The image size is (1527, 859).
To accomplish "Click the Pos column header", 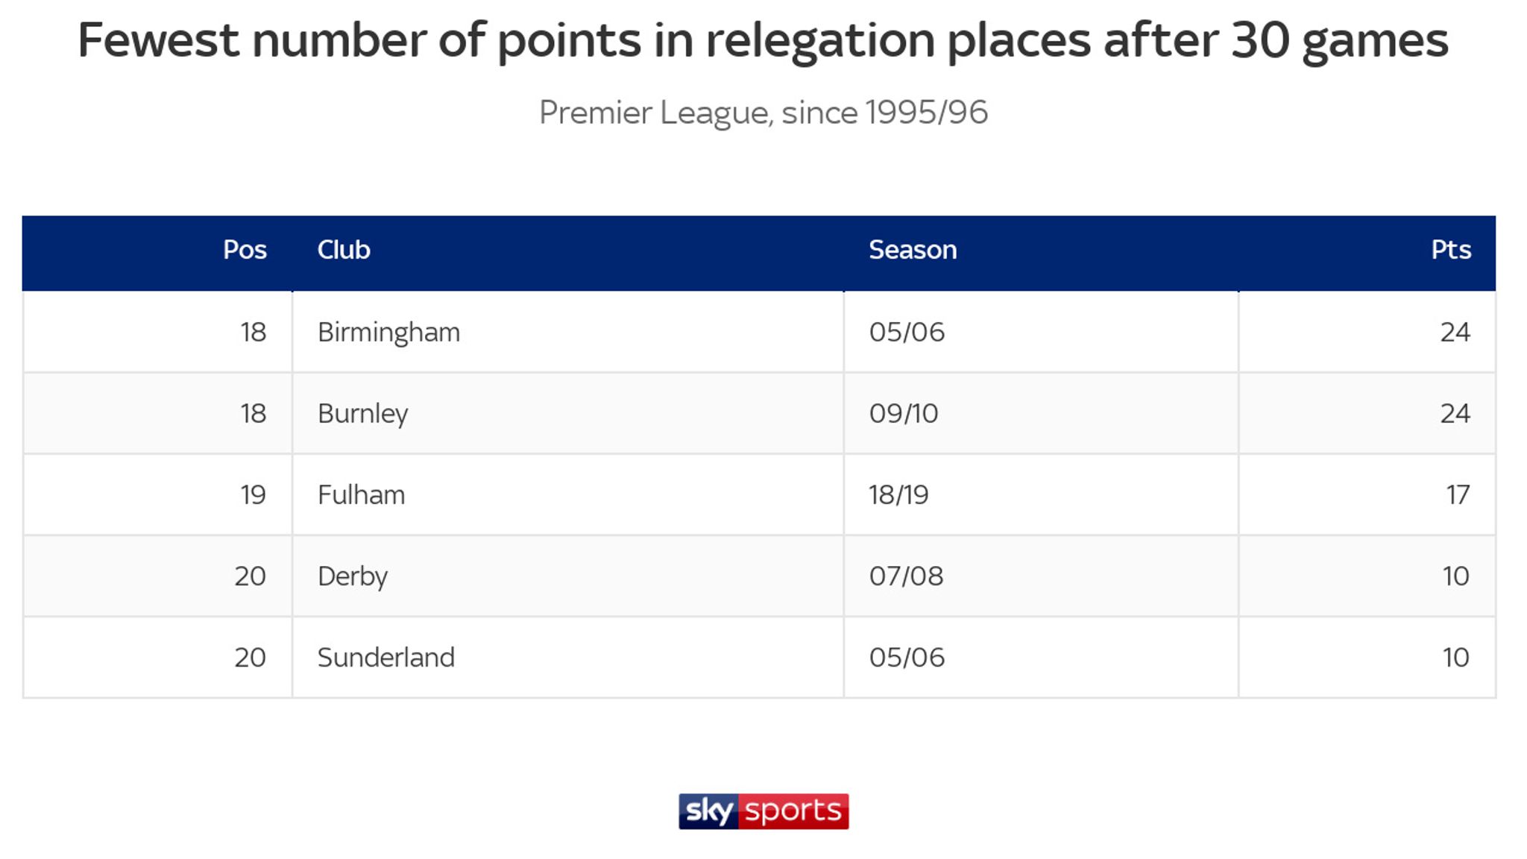I will [245, 250].
